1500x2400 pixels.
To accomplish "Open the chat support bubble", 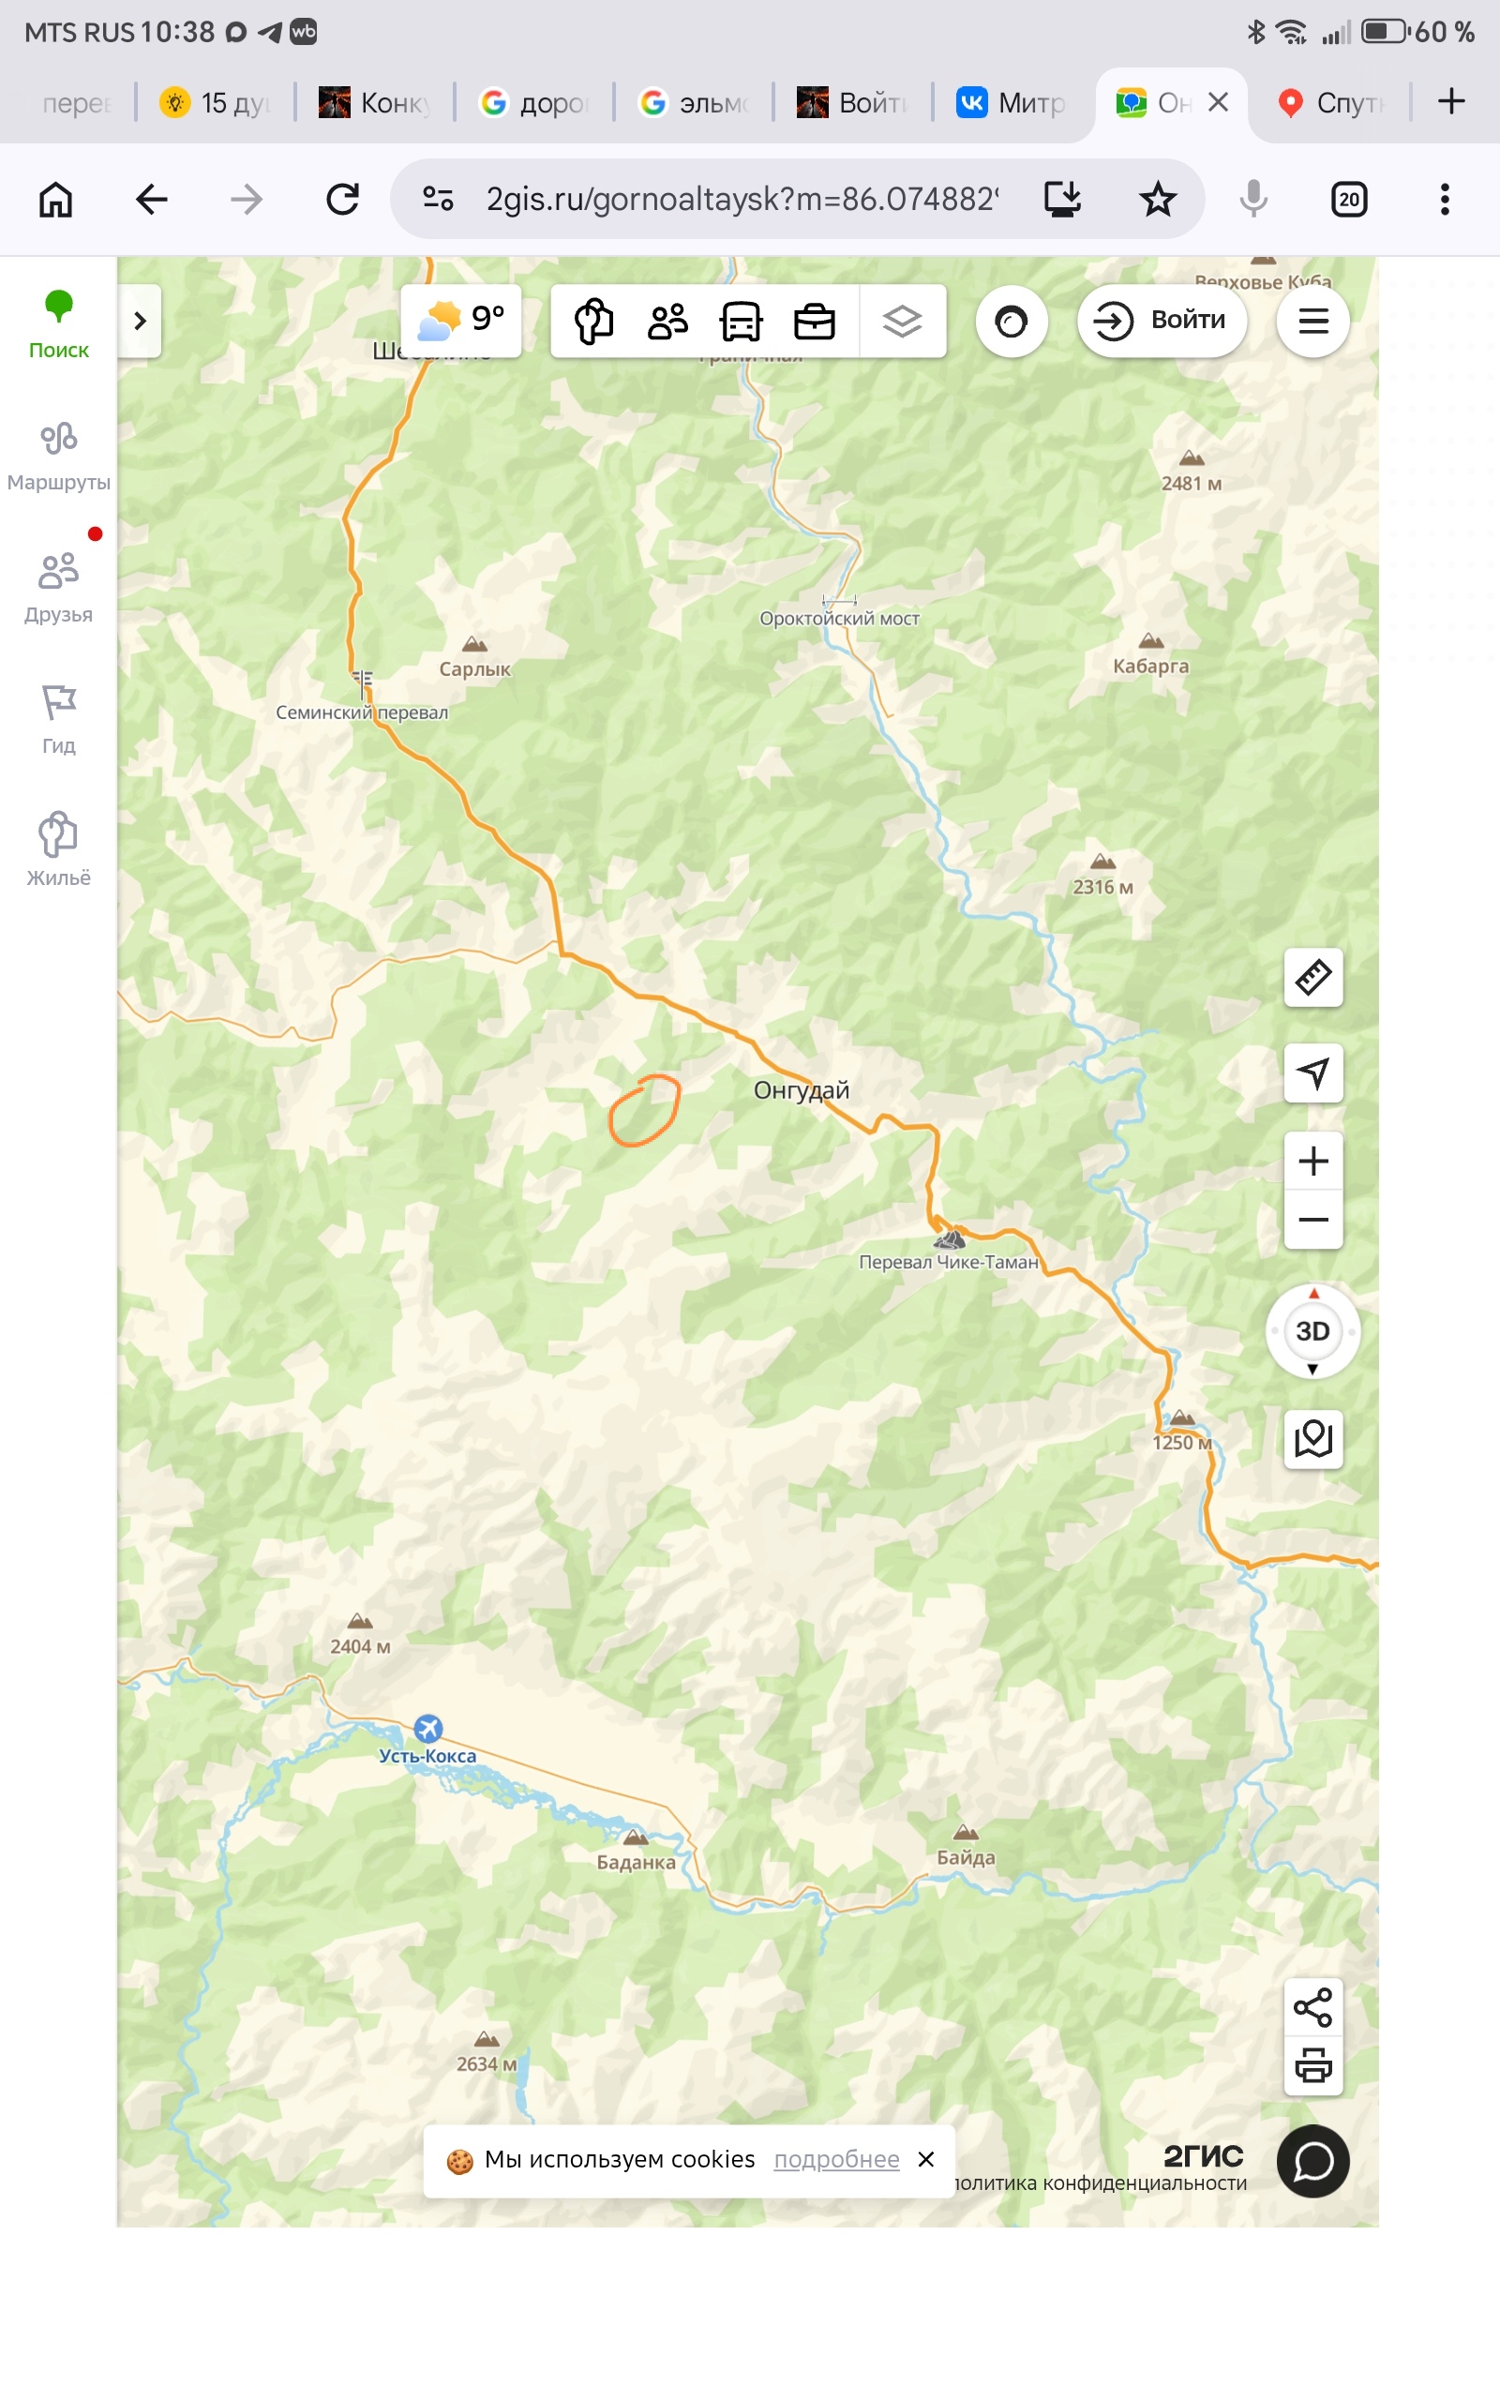I will point(1312,2161).
